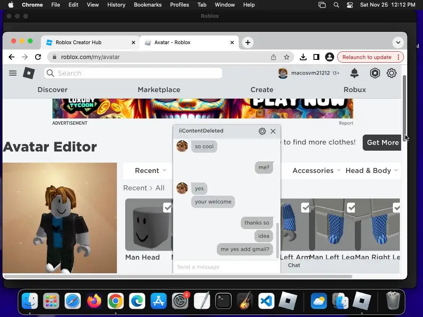
Task: Focus the Send a message field
Action: click(x=227, y=267)
